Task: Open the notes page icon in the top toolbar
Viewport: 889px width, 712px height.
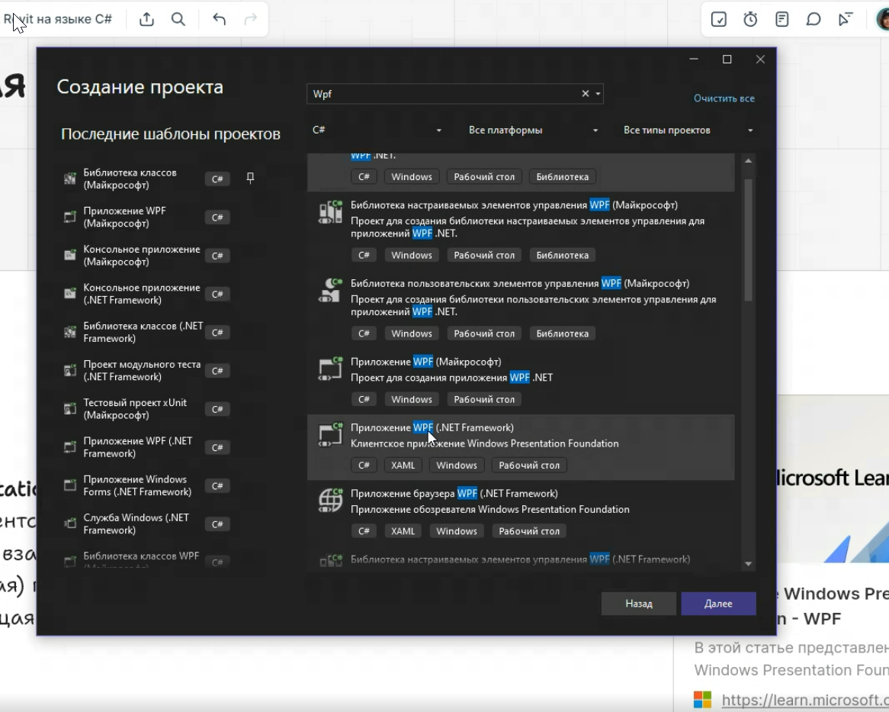Action: tap(781, 19)
